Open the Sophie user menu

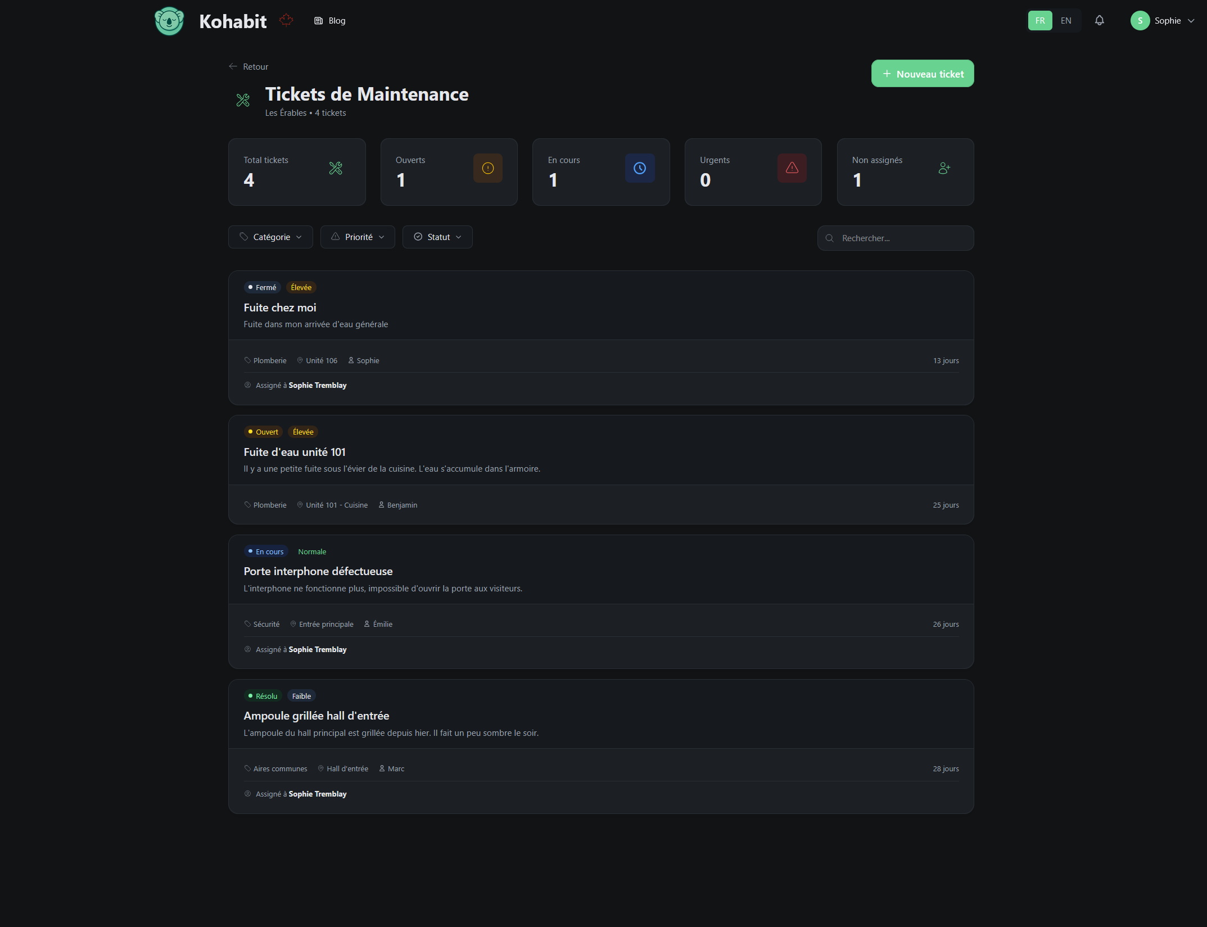tap(1162, 21)
